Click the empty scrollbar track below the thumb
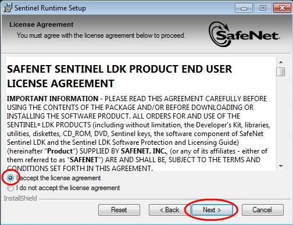 click(x=281, y=119)
